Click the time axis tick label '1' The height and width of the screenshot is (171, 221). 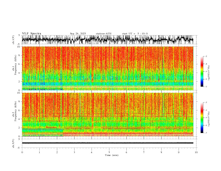(x=39, y=152)
